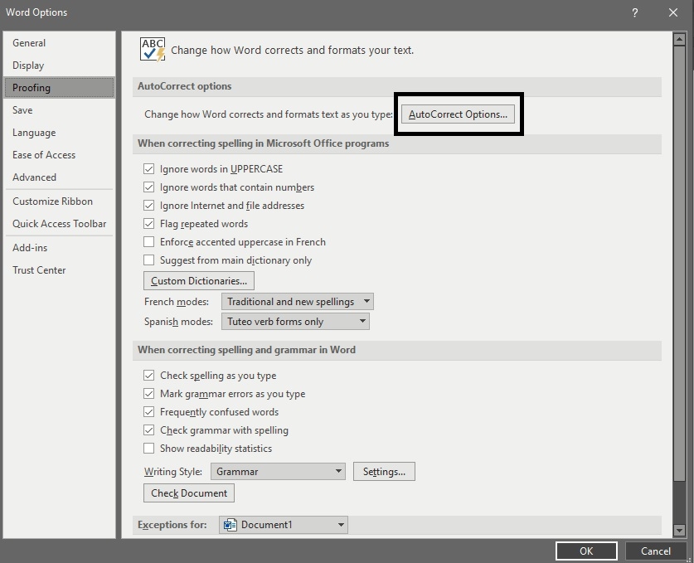The height and width of the screenshot is (563, 694).
Task: Select the General category
Action: [x=60, y=43]
